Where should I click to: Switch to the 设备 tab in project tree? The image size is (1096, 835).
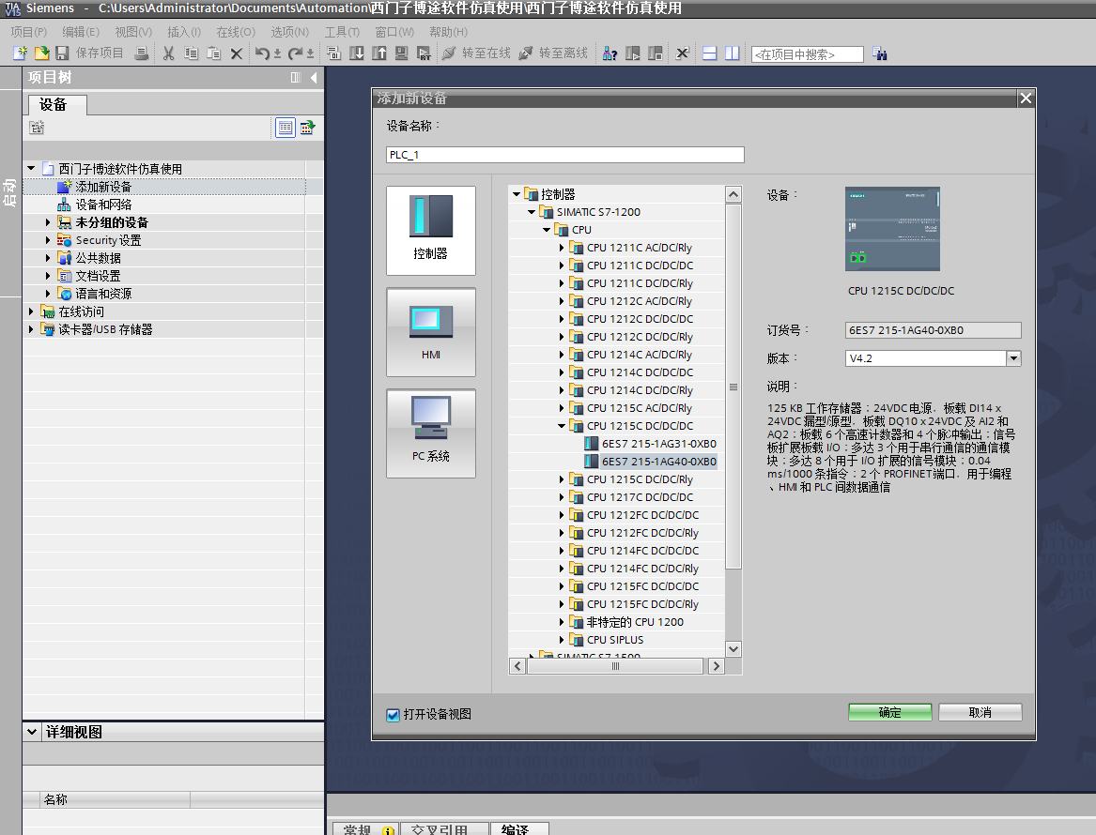[x=57, y=105]
